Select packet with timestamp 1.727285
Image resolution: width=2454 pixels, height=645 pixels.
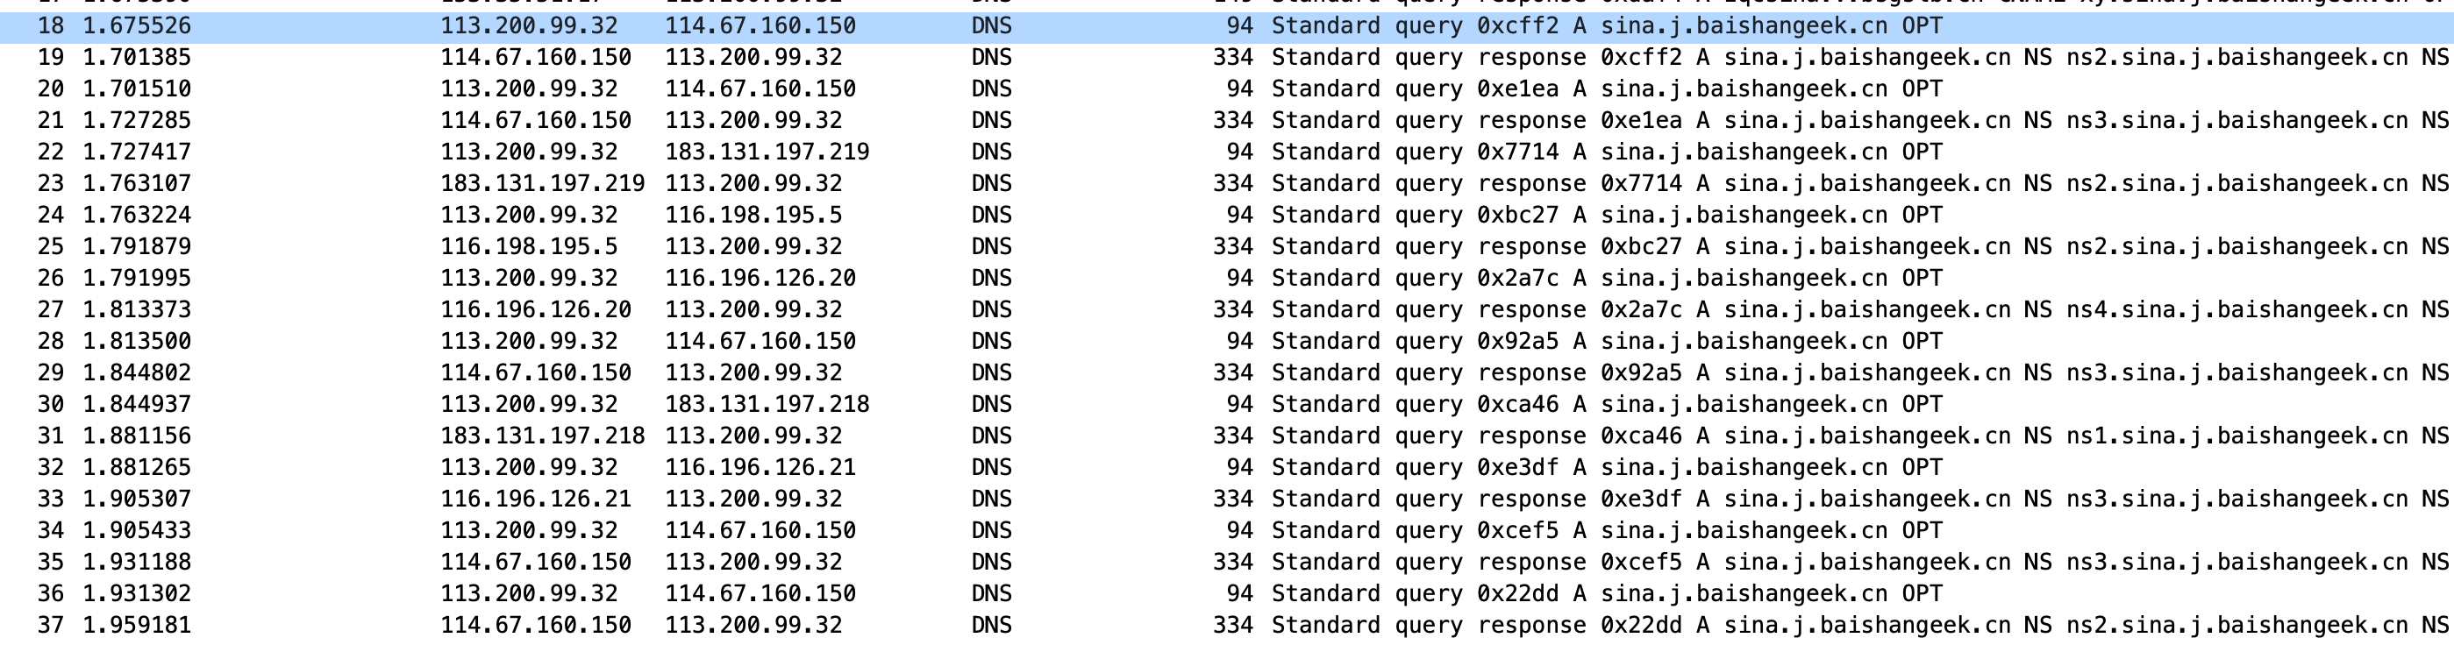pos(1227,121)
